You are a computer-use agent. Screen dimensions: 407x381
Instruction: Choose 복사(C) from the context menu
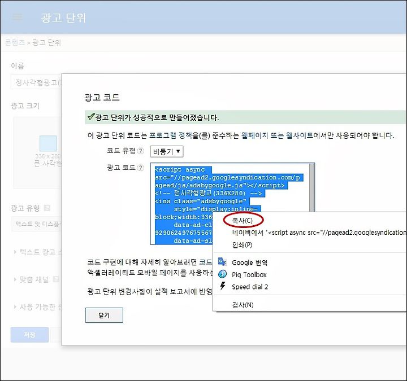click(242, 220)
